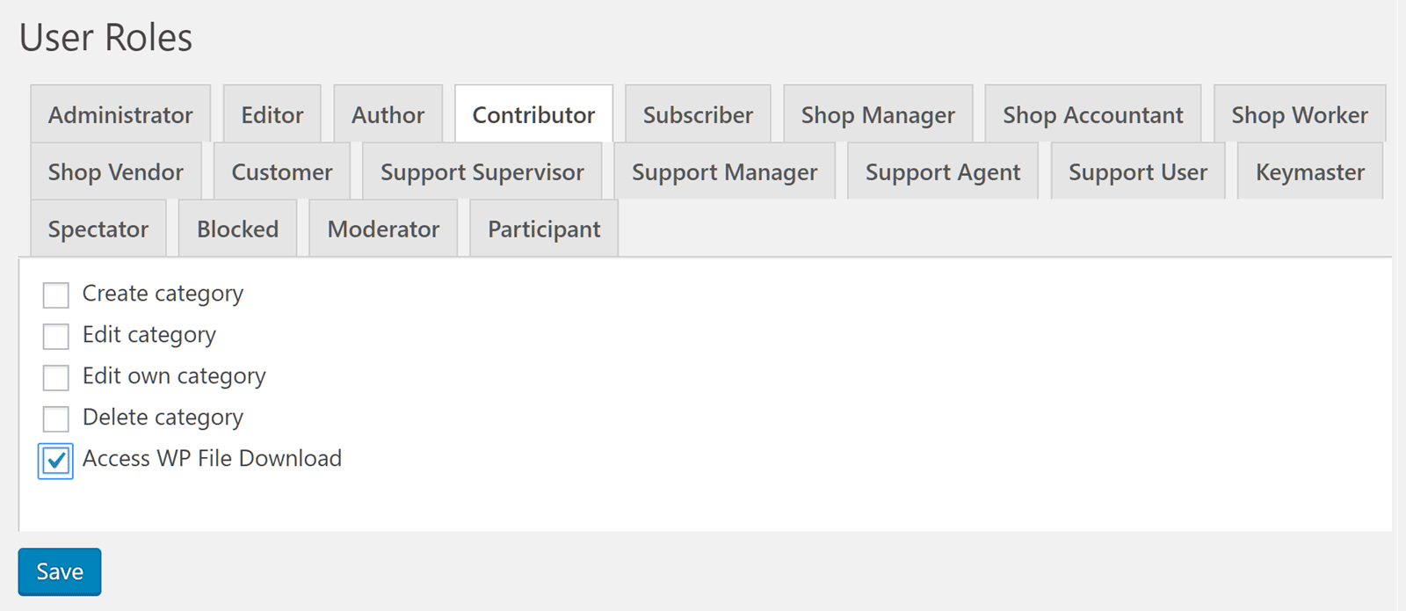Switch to Shop Accountant role
This screenshot has width=1406, height=611.
[1093, 114]
